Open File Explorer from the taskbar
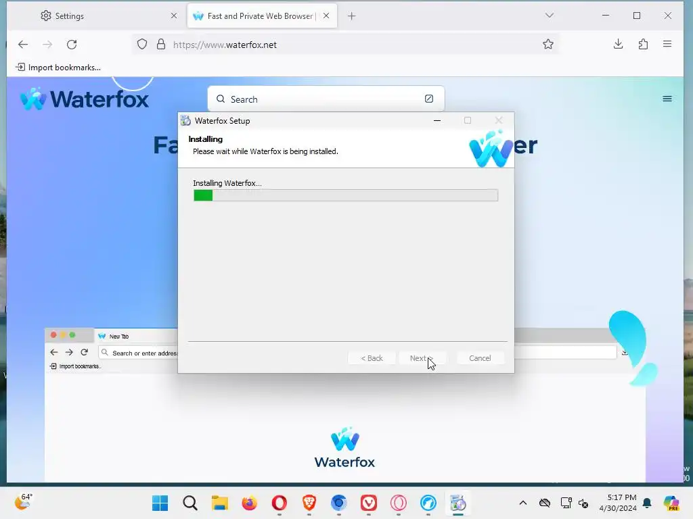Viewport: 693px width, 519px height. click(220, 503)
